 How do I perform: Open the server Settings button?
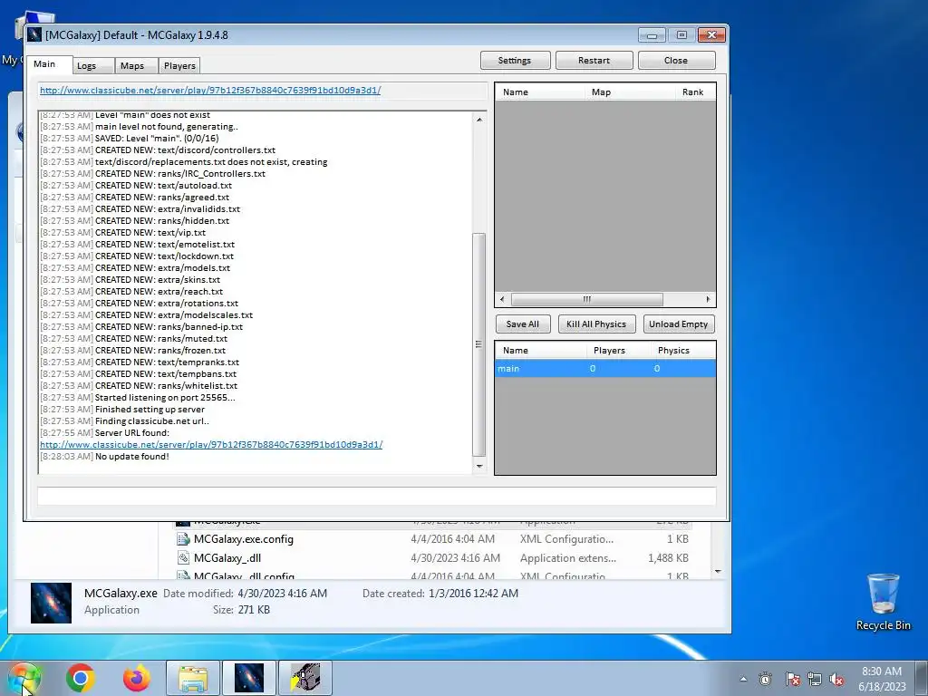[515, 61]
